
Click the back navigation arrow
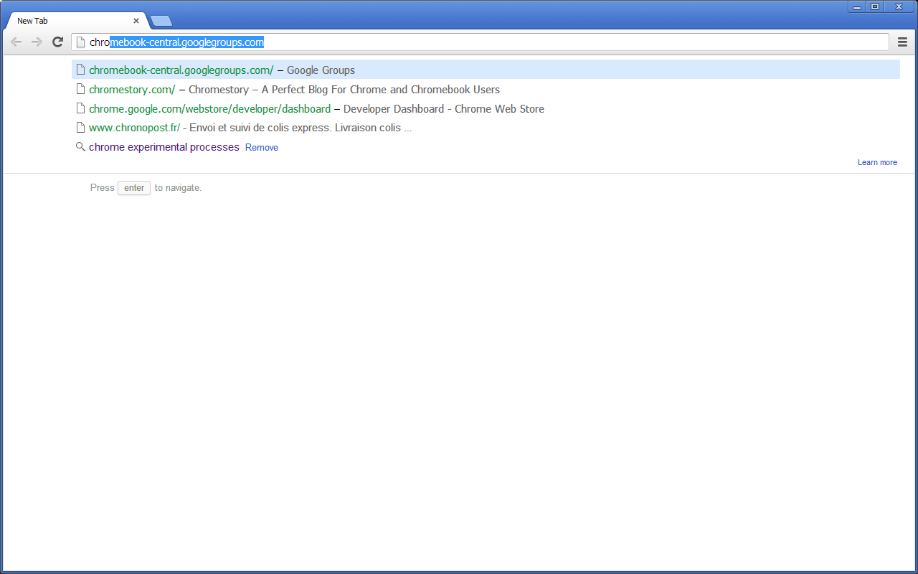tap(16, 42)
